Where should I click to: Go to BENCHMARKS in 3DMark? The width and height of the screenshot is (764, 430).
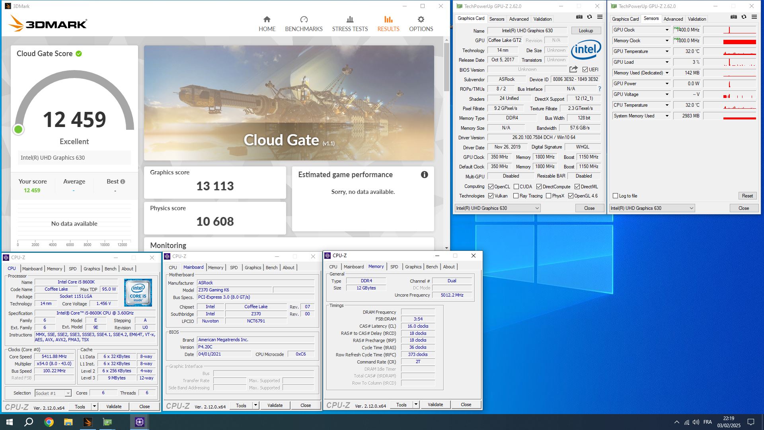coord(304,24)
